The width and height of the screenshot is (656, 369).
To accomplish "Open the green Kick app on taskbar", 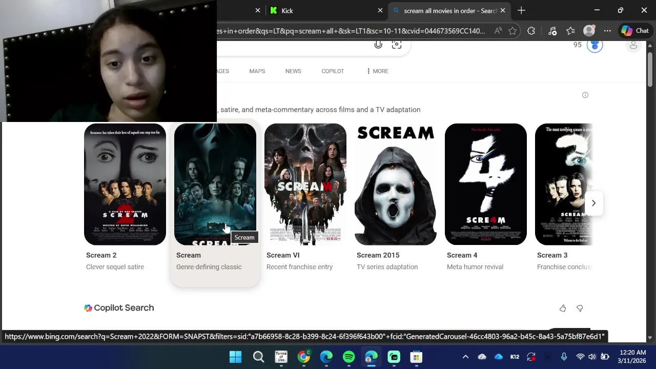I will tap(394, 357).
